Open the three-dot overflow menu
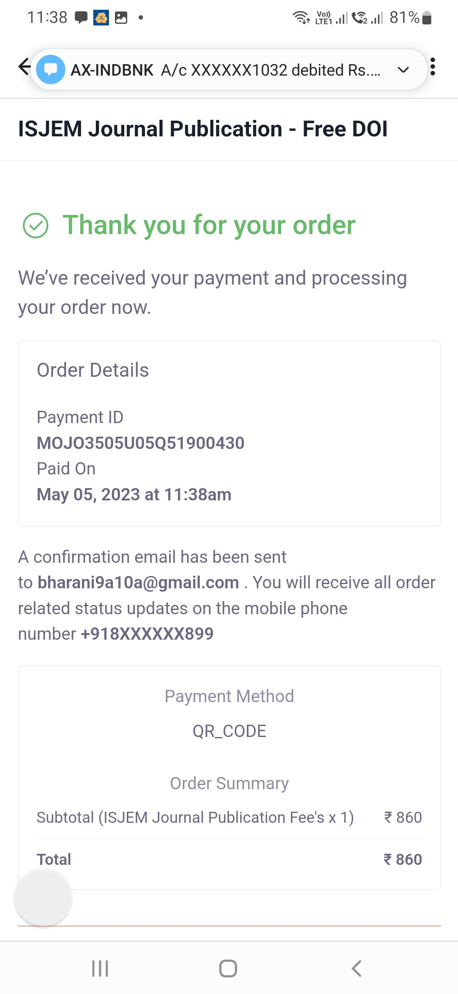This screenshot has width=458, height=994. pos(433,67)
